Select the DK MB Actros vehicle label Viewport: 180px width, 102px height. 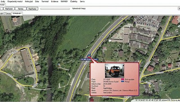click(89, 60)
